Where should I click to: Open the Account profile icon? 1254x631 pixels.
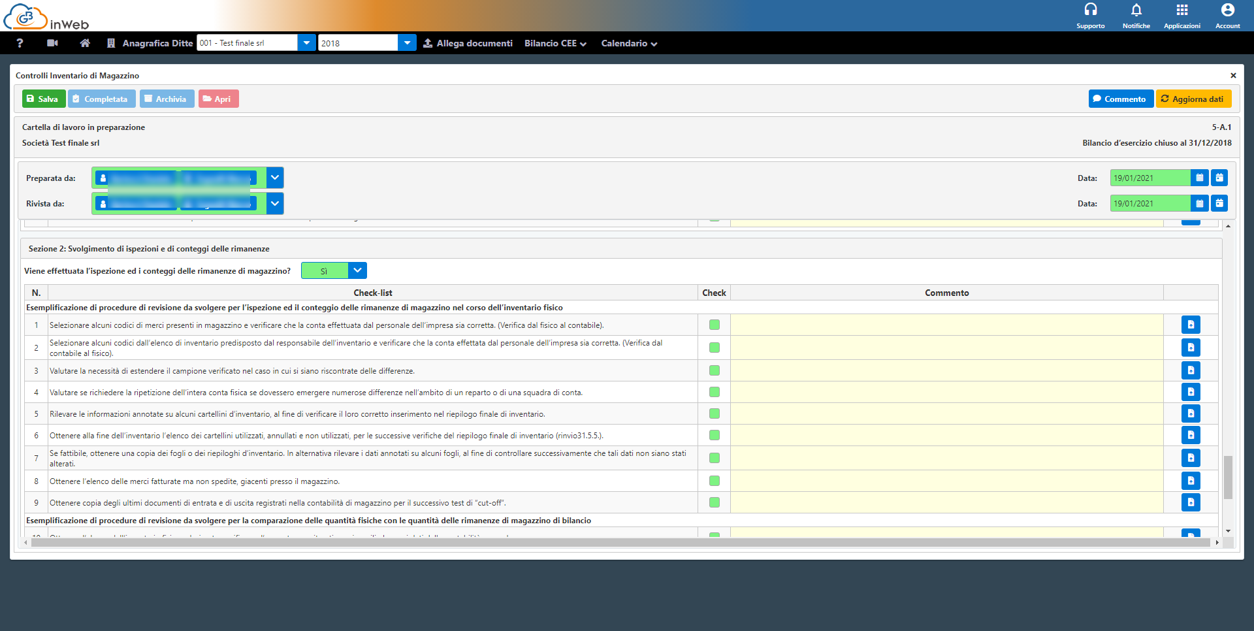(1227, 10)
